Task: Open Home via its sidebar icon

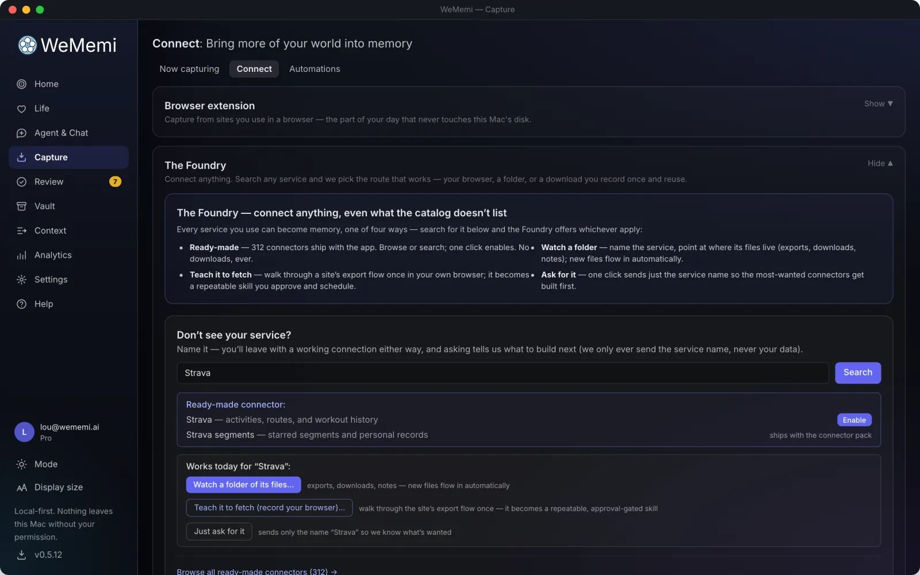Action: (x=21, y=84)
